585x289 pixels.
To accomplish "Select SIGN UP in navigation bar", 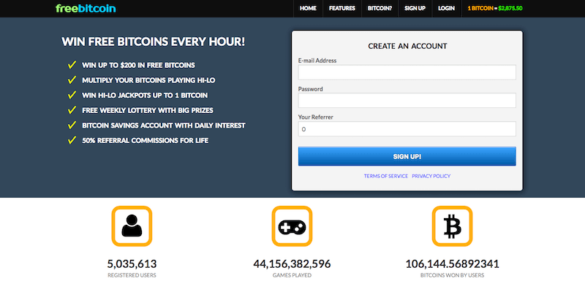I will (415, 8).
